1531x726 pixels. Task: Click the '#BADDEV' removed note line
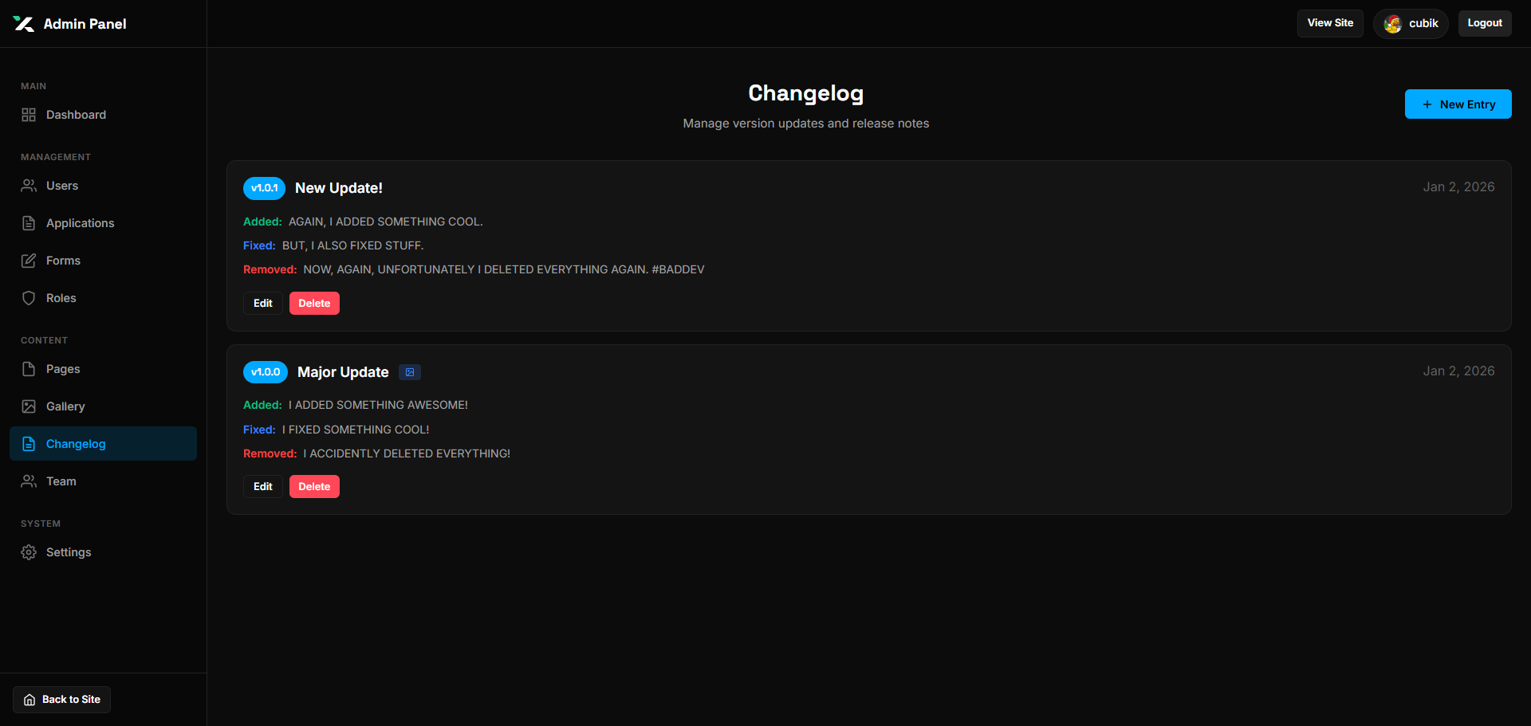[x=504, y=269]
